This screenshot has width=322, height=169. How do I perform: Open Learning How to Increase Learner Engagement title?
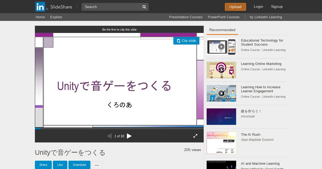click(x=261, y=89)
